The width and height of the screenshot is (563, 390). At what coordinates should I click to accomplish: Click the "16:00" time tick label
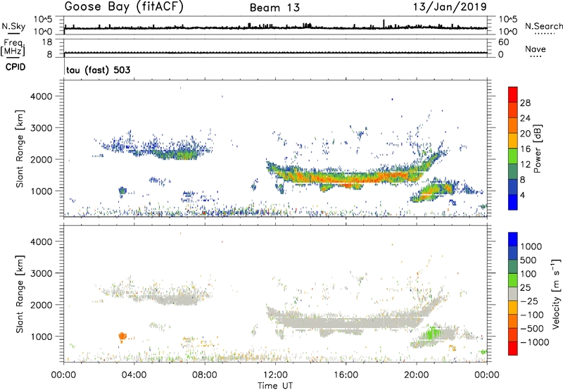coord(346,375)
